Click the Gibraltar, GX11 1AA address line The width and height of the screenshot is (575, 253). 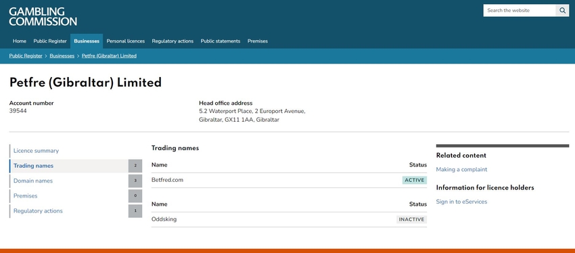(x=239, y=120)
